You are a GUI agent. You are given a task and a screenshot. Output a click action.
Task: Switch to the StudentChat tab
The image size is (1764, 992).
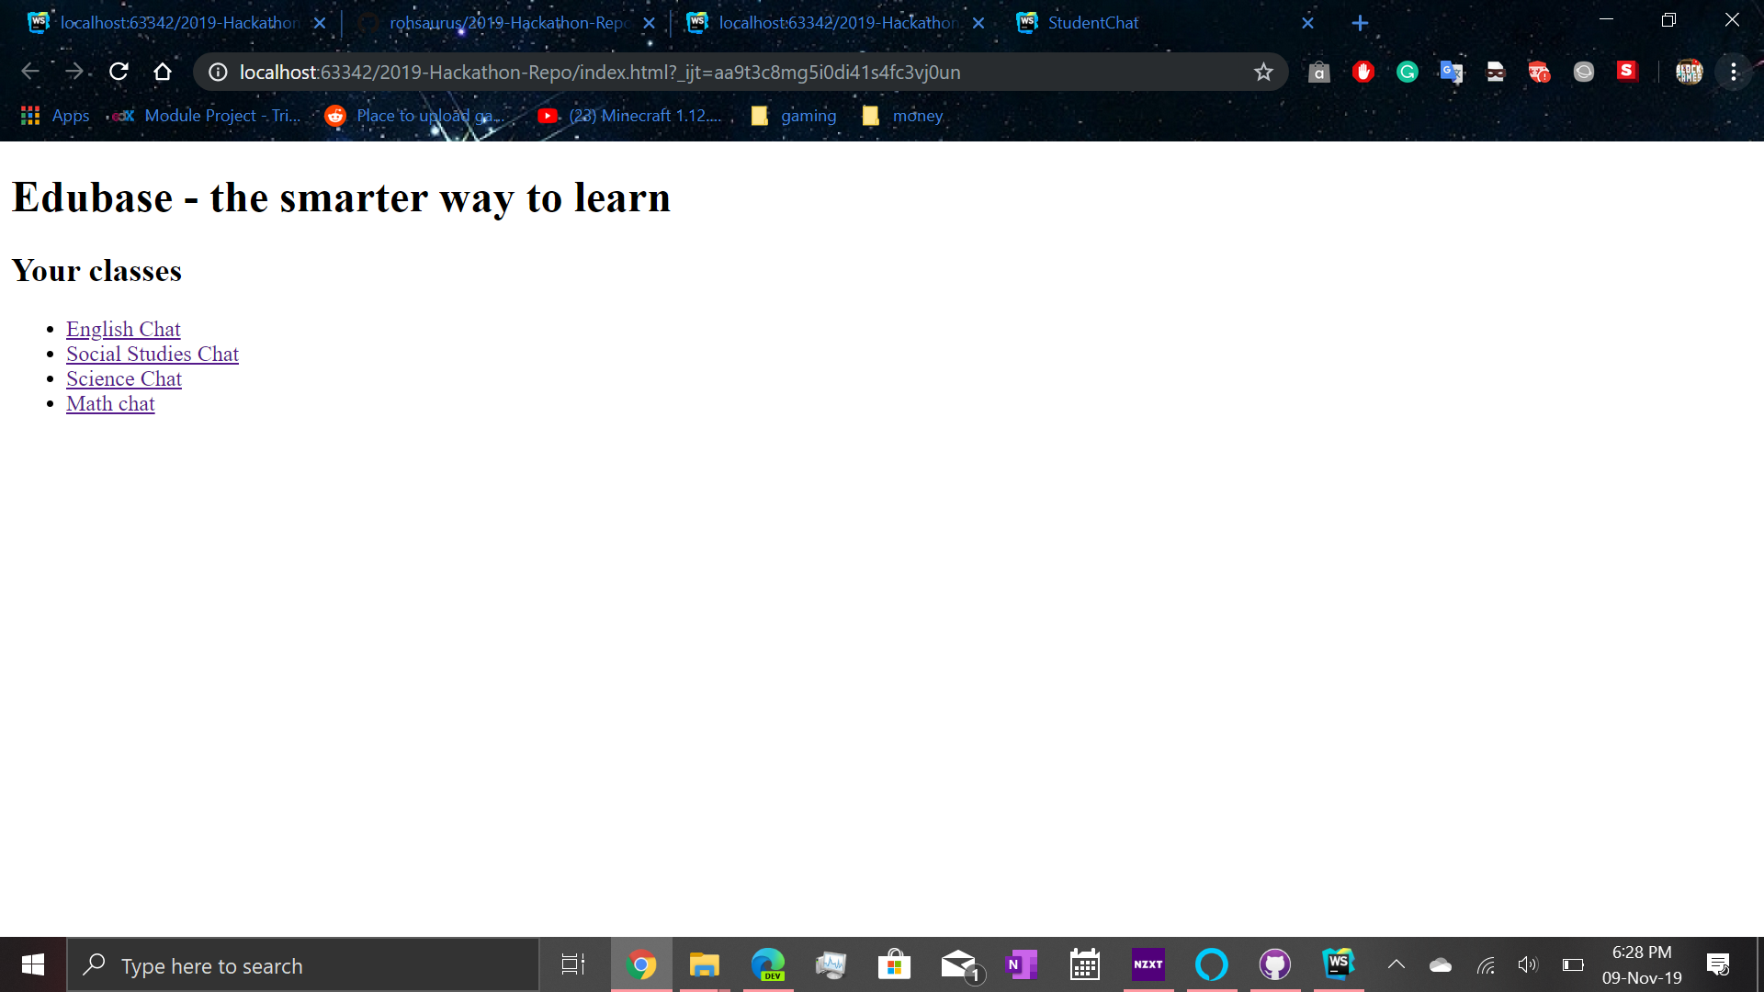pyautogui.click(x=1092, y=23)
